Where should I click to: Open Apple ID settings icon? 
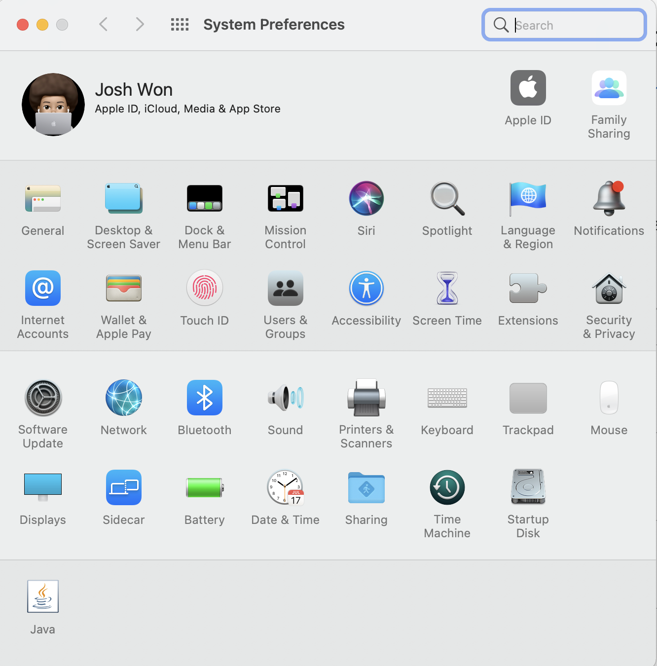pos(528,88)
